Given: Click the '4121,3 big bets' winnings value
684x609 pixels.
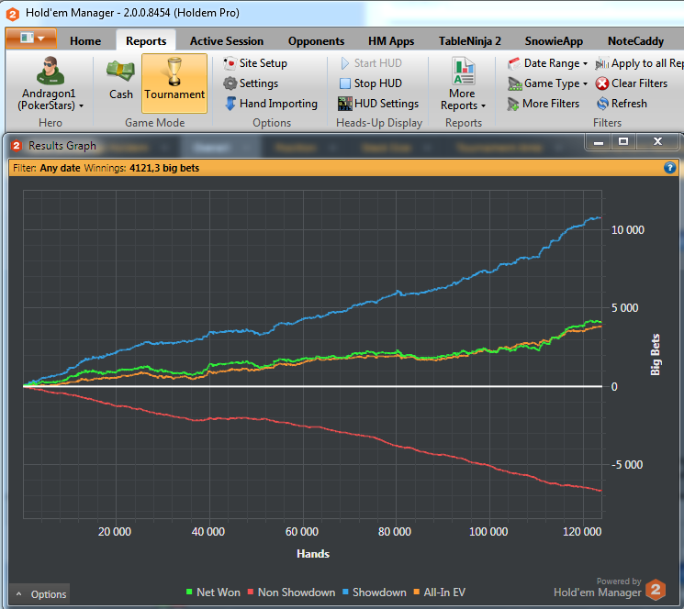Looking at the screenshot, I should tap(164, 168).
